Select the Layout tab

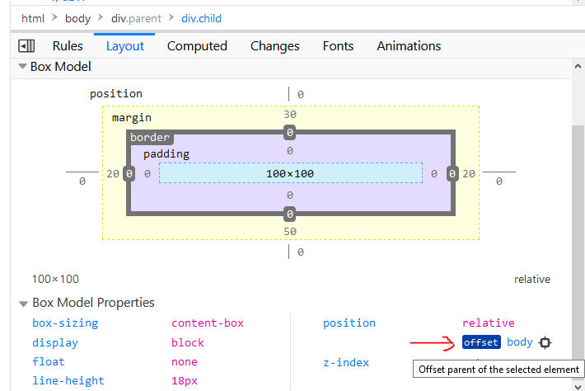click(124, 46)
